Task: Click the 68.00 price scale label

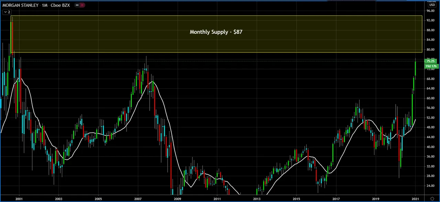Action: (x=430, y=79)
